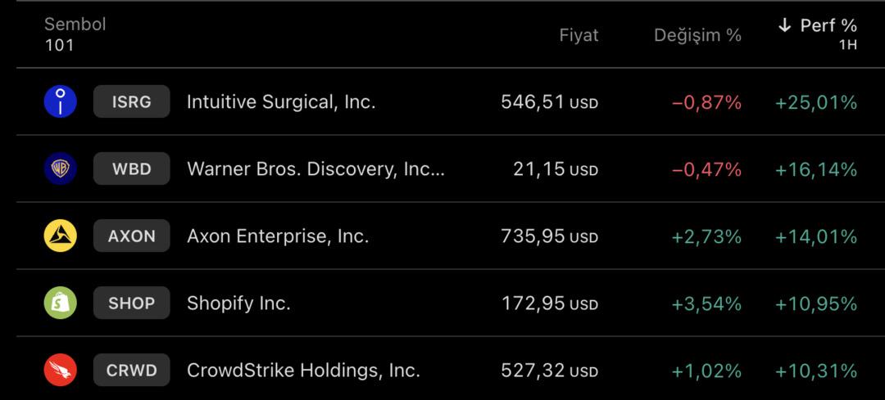Select the ISRG ticker badge
Screen dimensions: 885x400
coord(131,102)
